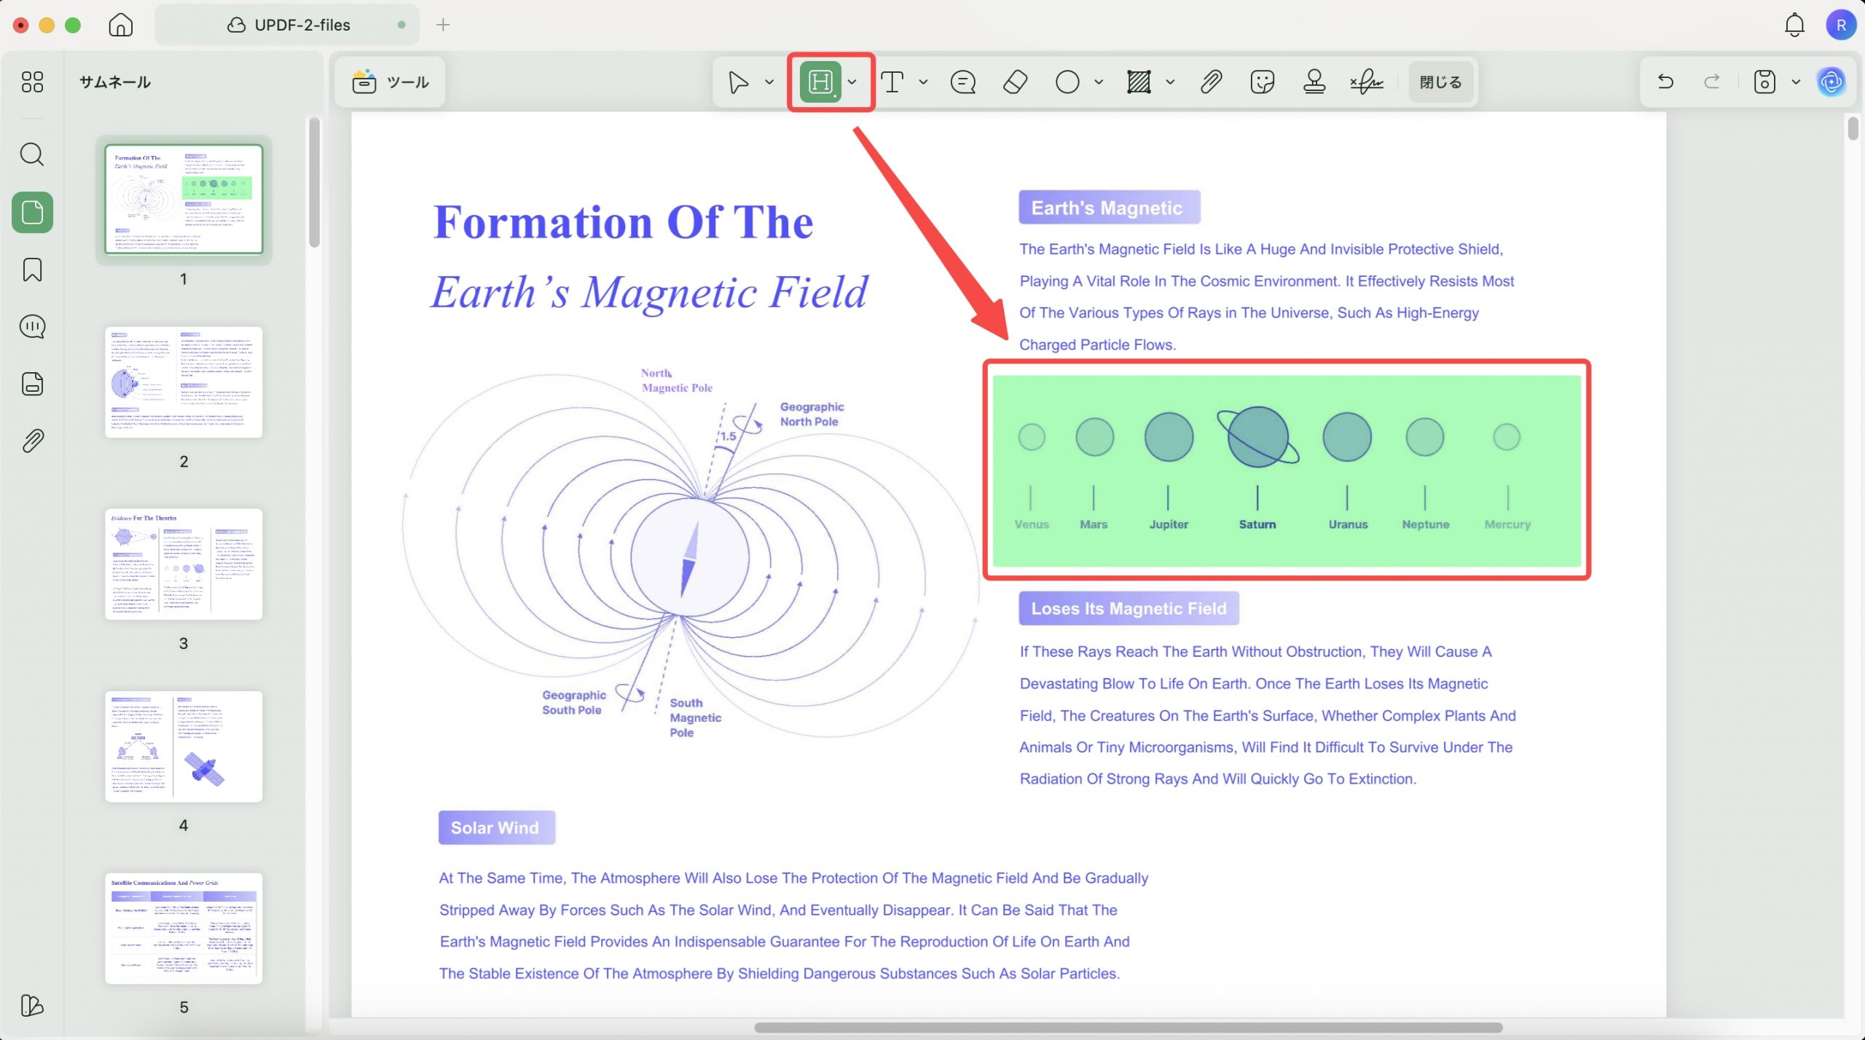Select the sticky note comment tool
1865x1040 pixels.
pyautogui.click(x=963, y=82)
